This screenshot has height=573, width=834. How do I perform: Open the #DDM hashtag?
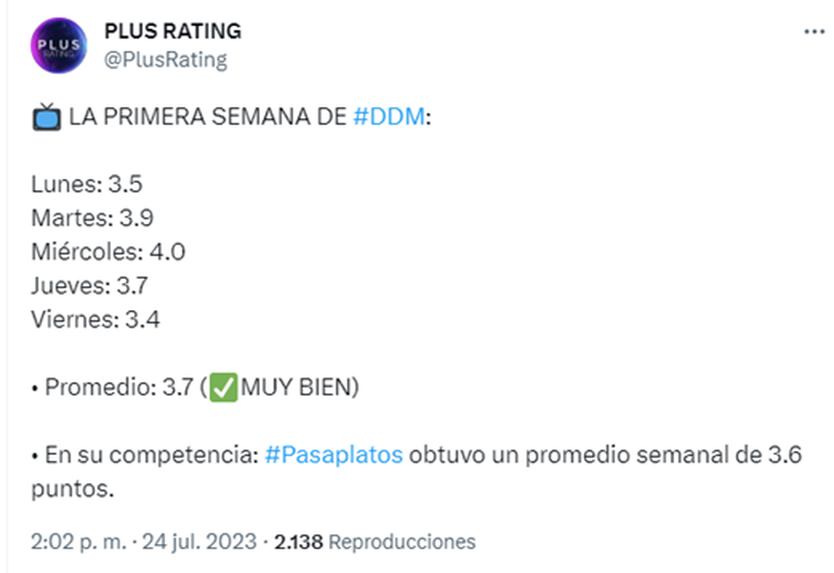389,117
